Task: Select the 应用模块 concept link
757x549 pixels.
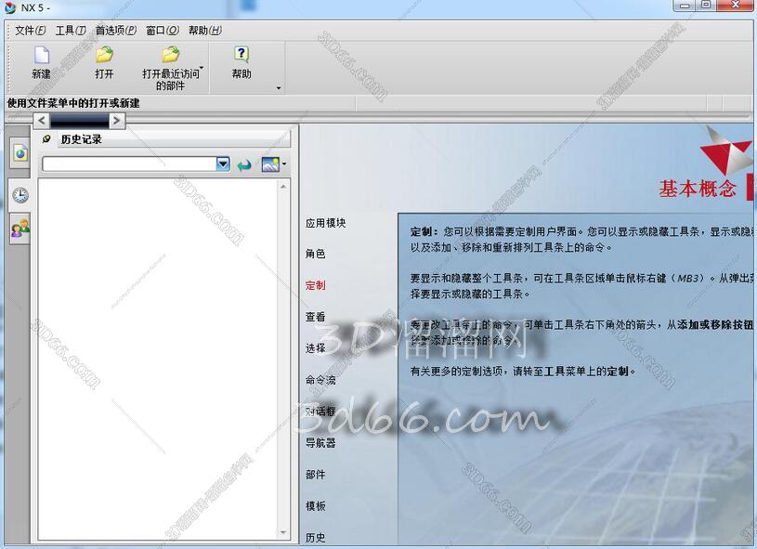Action: (325, 223)
